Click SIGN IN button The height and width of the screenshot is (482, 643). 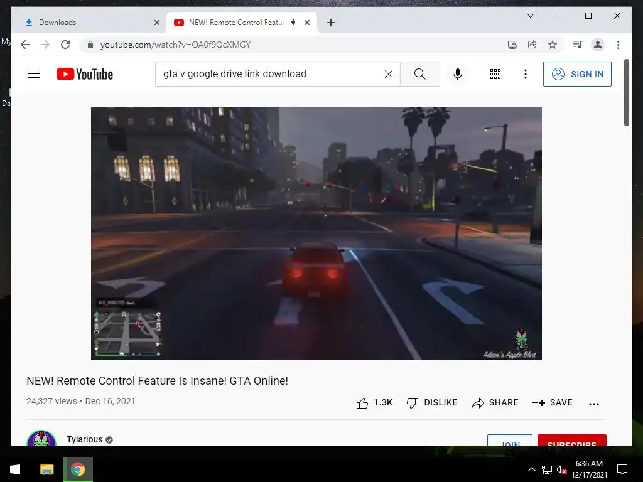point(577,74)
